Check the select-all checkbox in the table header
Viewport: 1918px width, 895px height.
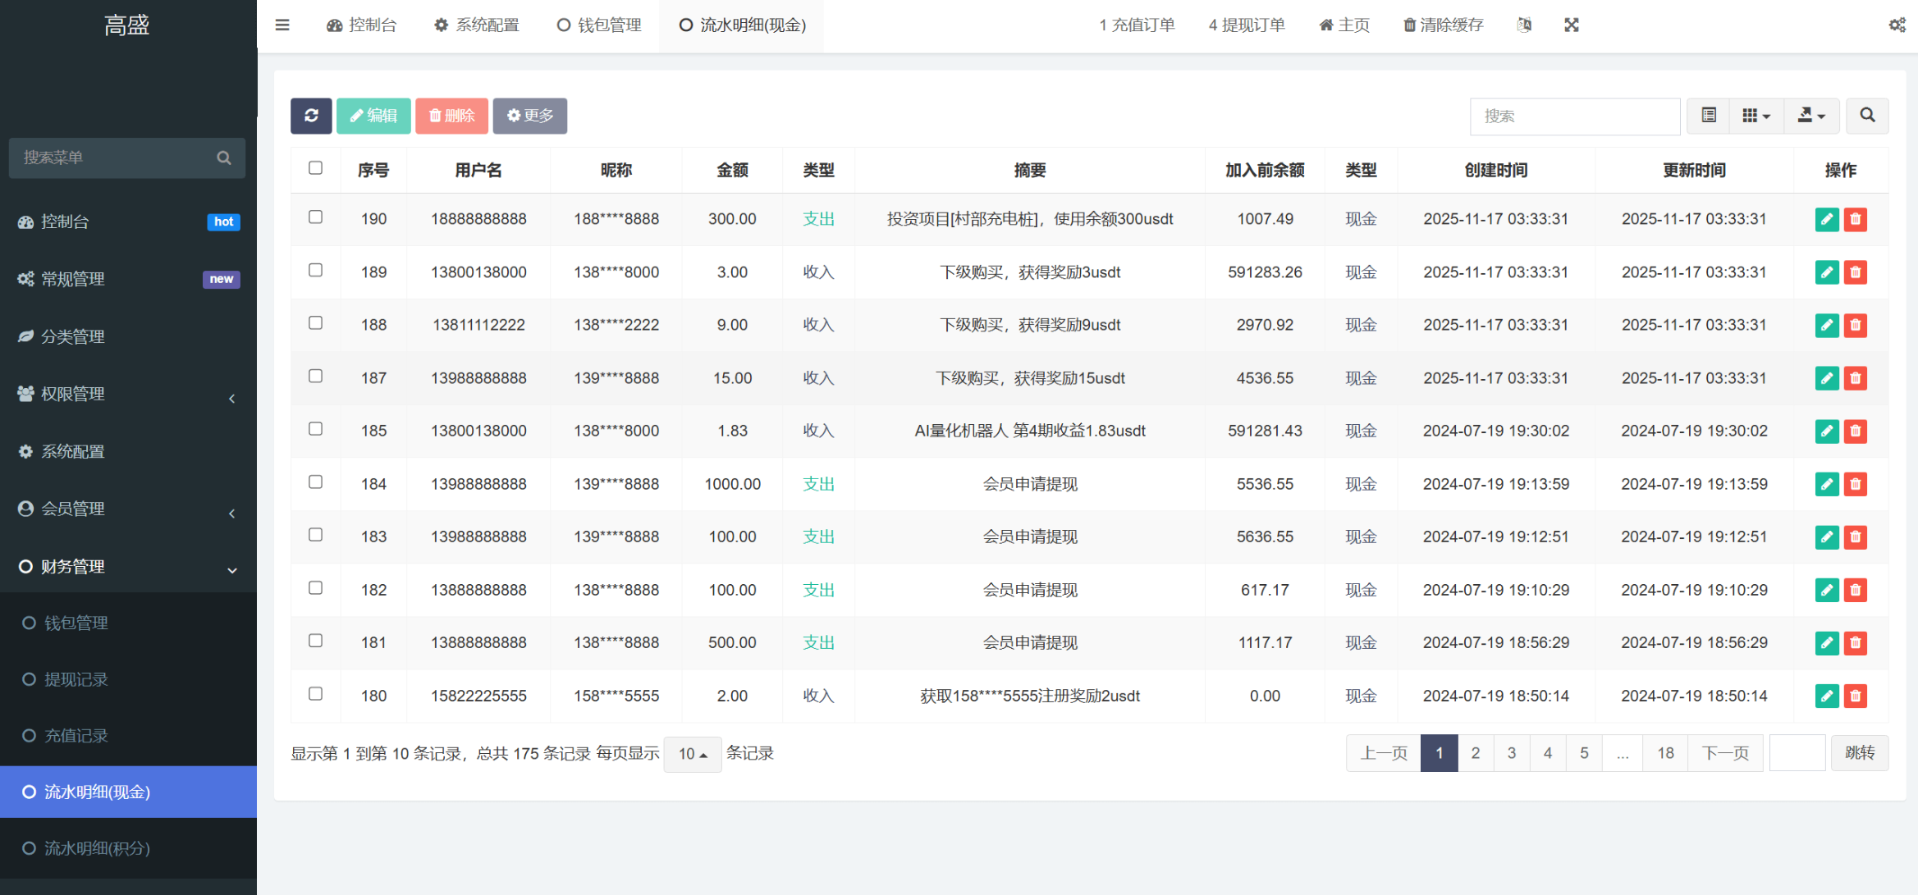point(315,167)
